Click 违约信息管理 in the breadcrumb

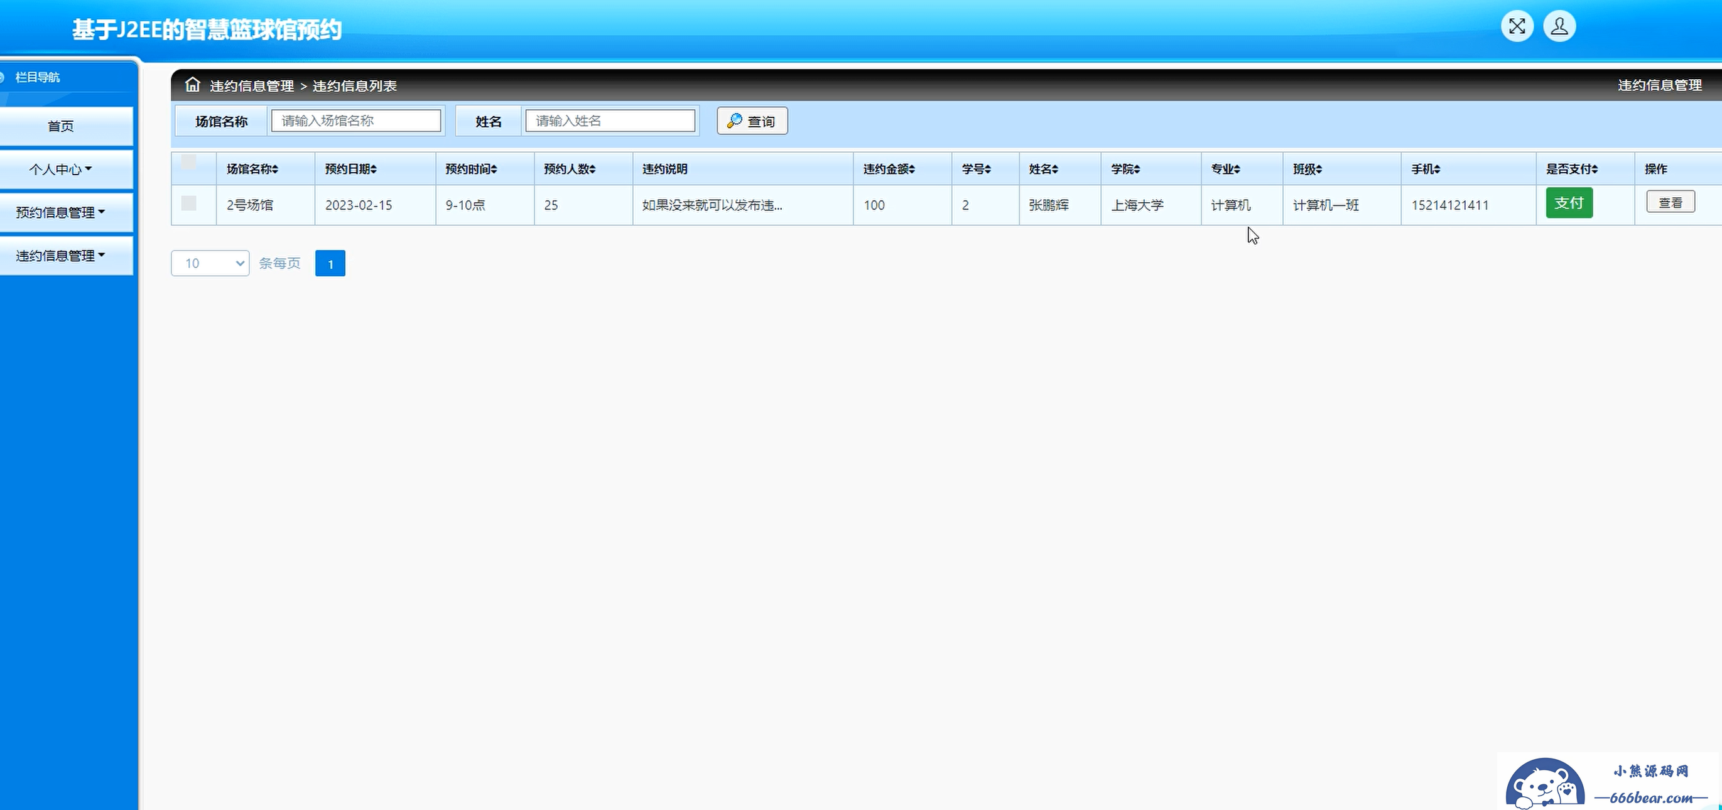[252, 85]
